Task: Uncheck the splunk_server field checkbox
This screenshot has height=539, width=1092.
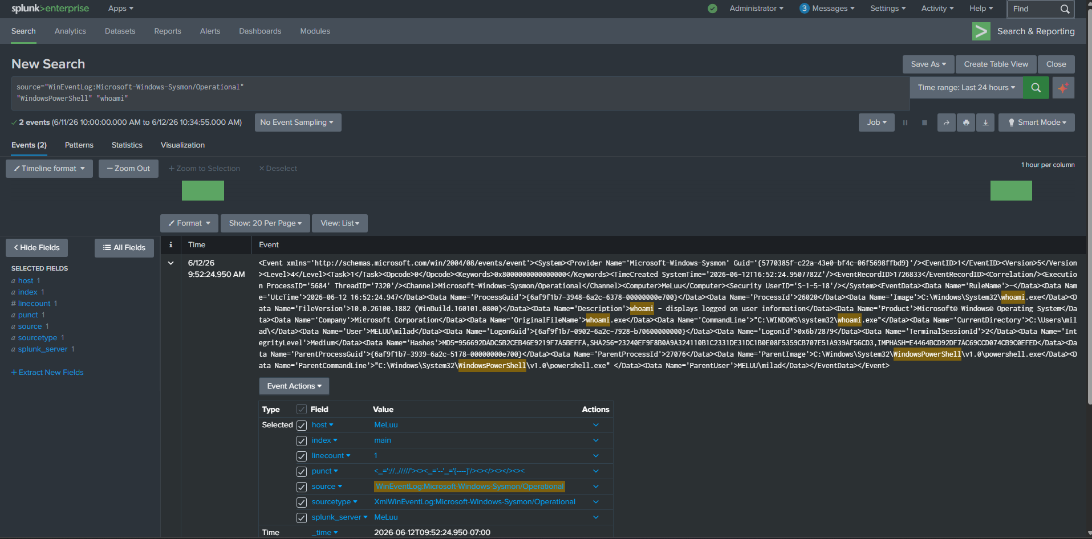Action: (x=302, y=517)
